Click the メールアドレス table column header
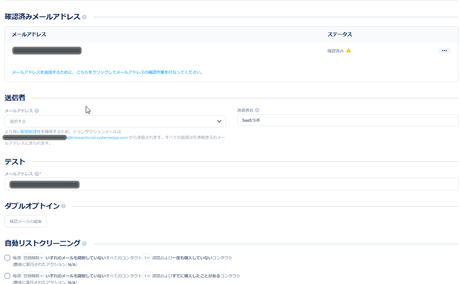Screen dimensions: 460x284 [29, 34]
